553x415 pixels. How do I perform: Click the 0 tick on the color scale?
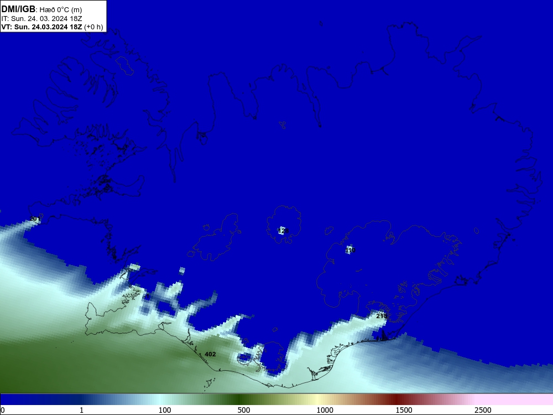pos(3,410)
